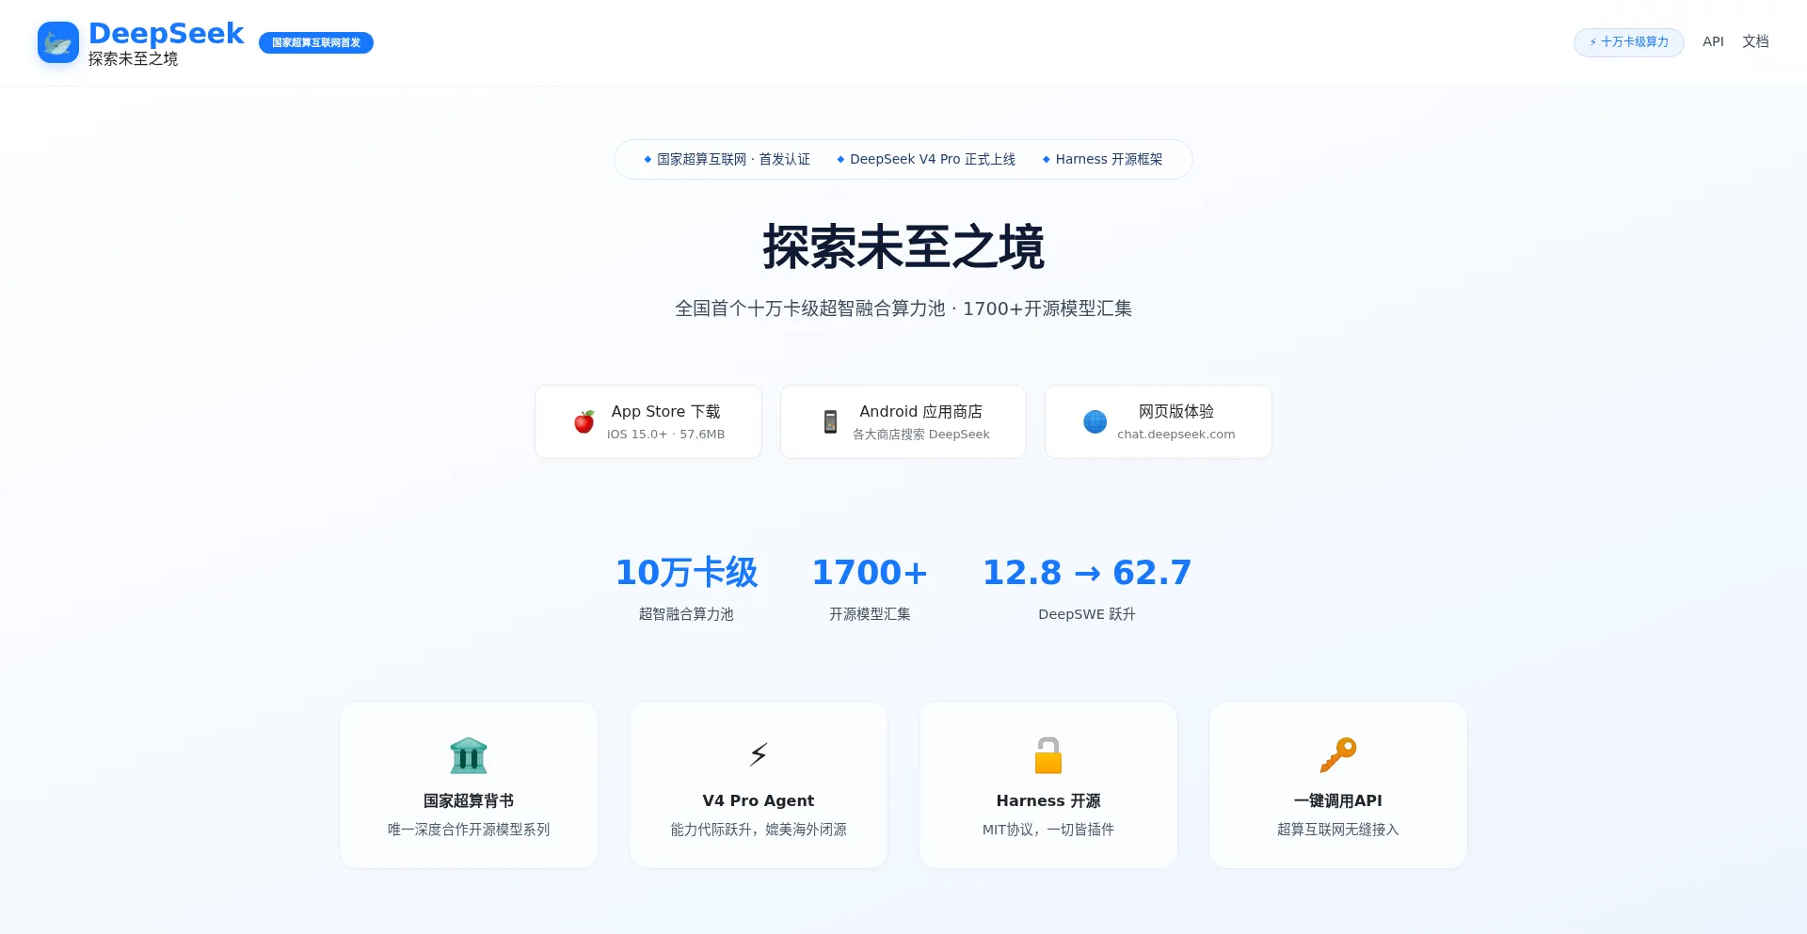Screen dimensions: 1807x934
Task: Click the header tagline 探索未至之境
Action: click(133, 58)
